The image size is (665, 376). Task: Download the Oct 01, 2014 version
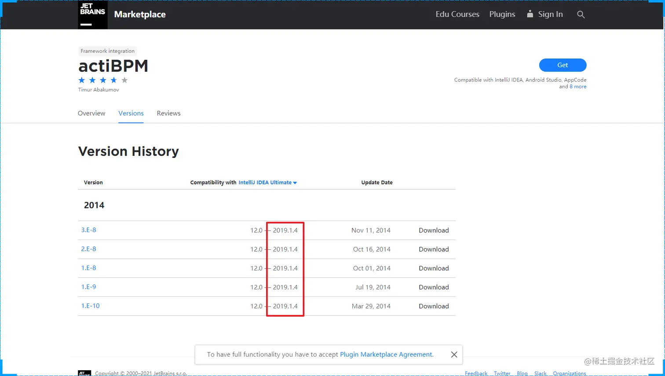[434, 268]
